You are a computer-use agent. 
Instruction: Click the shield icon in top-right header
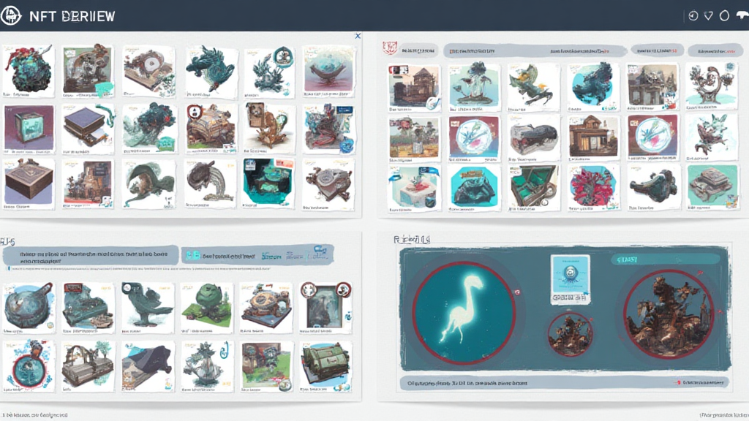708,15
